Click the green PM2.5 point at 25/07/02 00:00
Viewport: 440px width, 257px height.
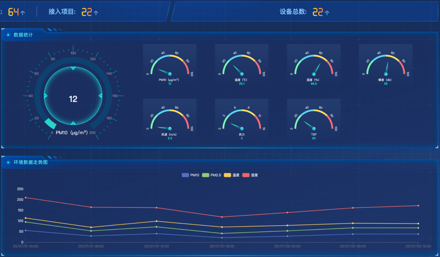coord(287,231)
